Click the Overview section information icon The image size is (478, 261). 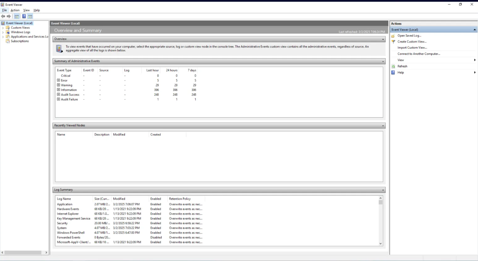pyautogui.click(x=59, y=48)
